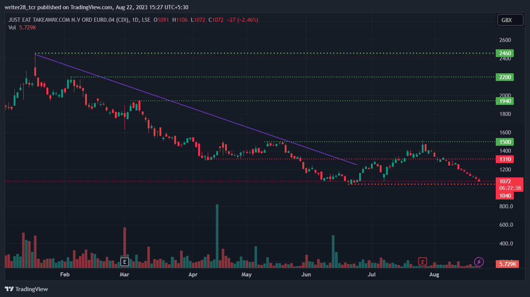This screenshot has width=530, height=297.
Task: Open the GBX currency selector
Action: click(510, 20)
